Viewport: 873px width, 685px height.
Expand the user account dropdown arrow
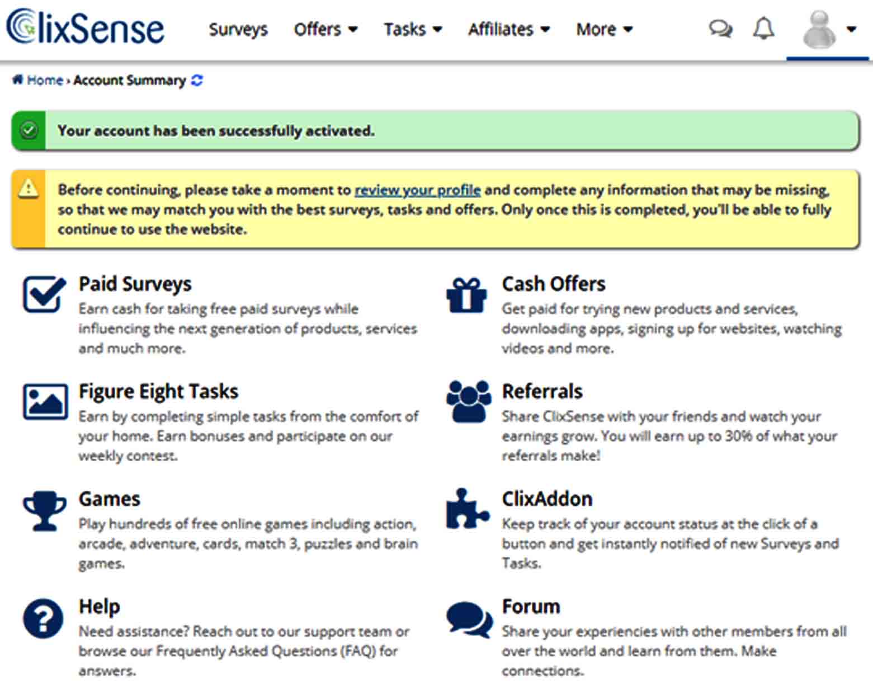coord(851,30)
